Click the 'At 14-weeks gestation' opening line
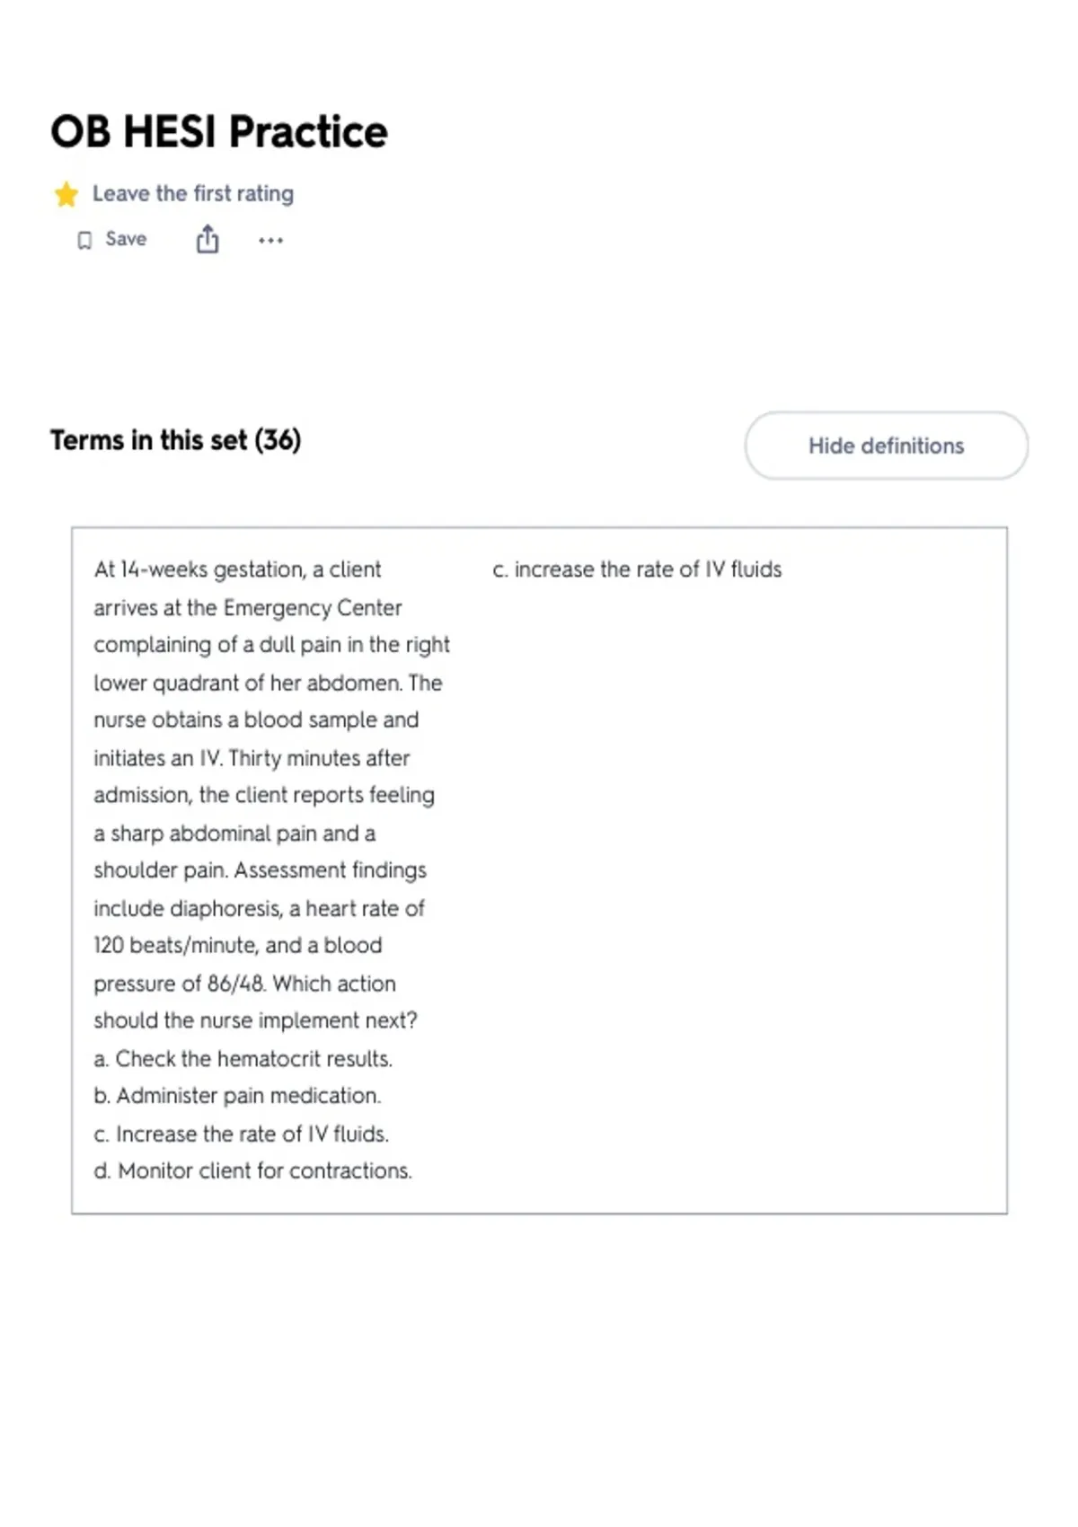1078x1527 pixels. [237, 569]
